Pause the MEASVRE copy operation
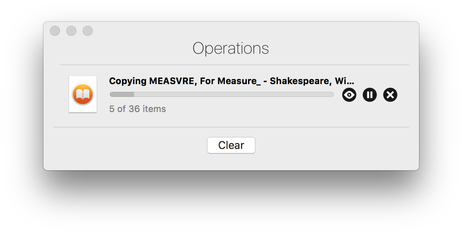Viewport: 462px width, 231px height. coord(370,95)
